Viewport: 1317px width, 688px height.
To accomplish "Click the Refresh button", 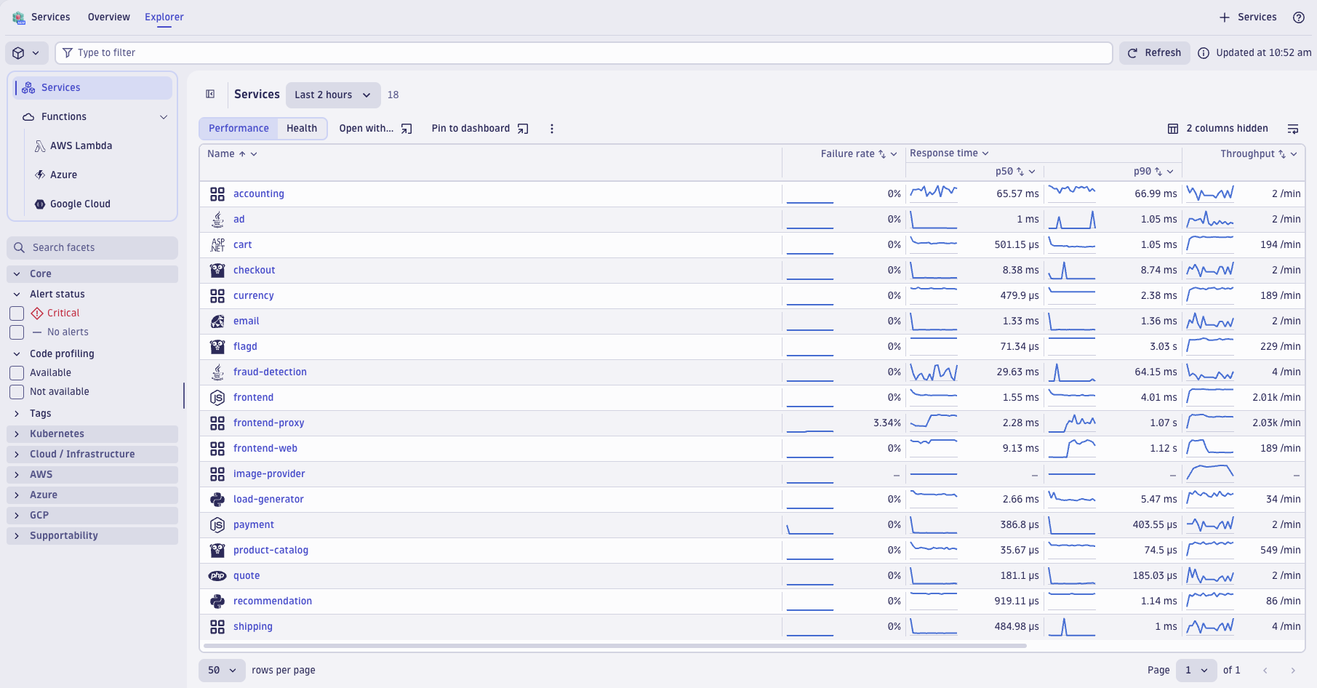I will point(1155,52).
